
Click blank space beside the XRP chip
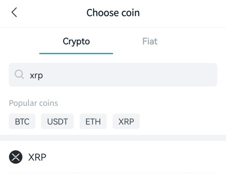click(178, 121)
